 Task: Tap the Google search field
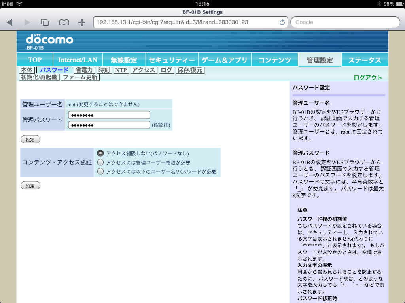[x=345, y=22]
